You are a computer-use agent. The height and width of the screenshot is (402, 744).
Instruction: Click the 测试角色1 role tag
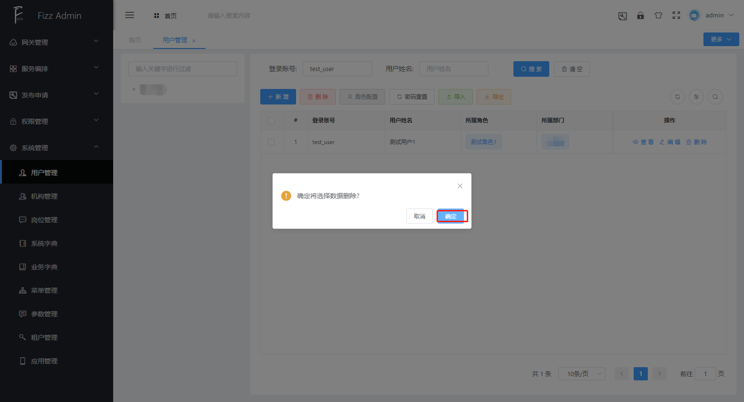[483, 142]
